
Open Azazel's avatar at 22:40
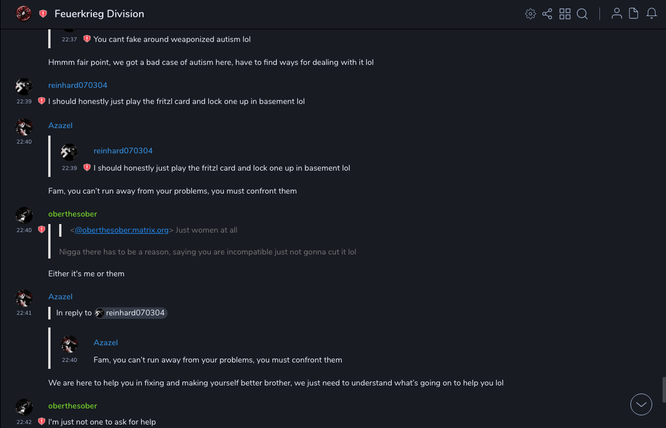tap(24, 126)
